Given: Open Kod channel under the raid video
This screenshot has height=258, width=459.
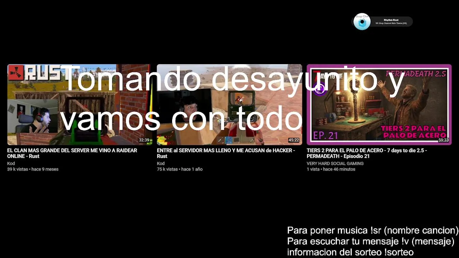Looking at the screenshot, I should [x=11, y=163].
